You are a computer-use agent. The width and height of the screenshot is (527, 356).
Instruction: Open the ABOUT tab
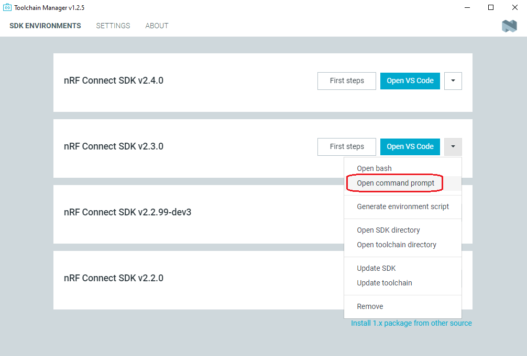pos(157,26)
